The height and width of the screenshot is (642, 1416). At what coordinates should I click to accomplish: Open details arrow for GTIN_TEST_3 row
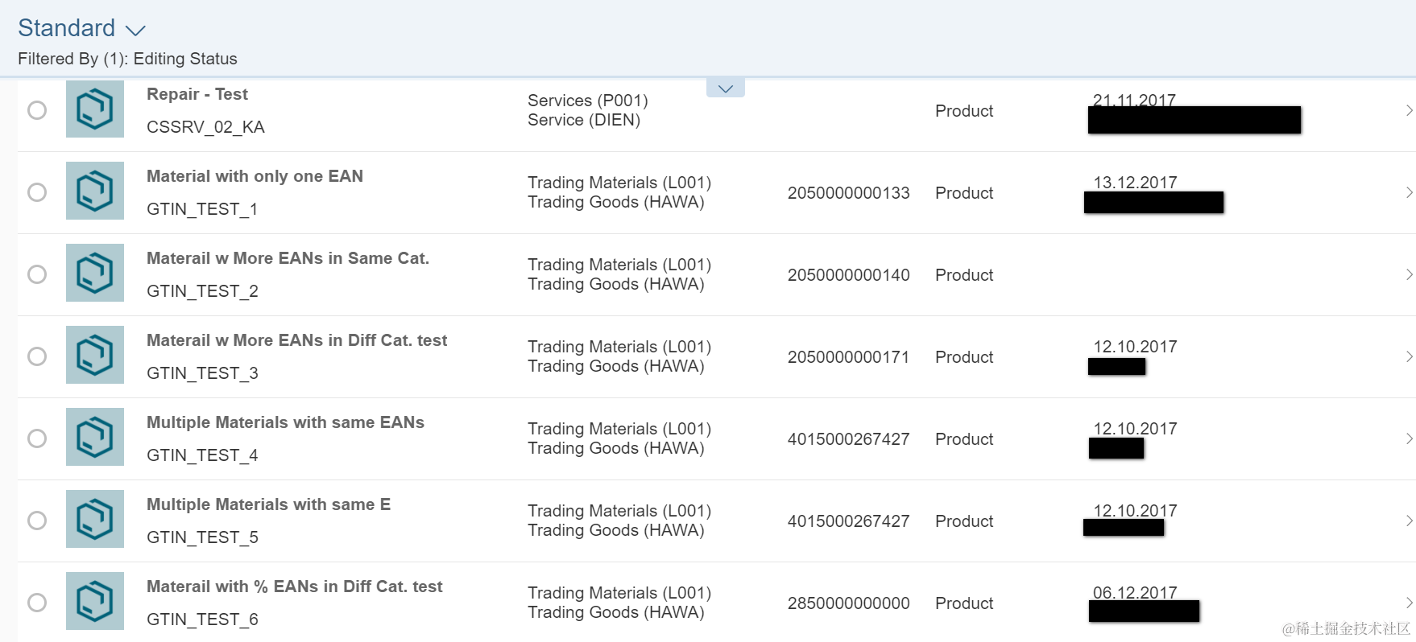(x=1409, y=356)
